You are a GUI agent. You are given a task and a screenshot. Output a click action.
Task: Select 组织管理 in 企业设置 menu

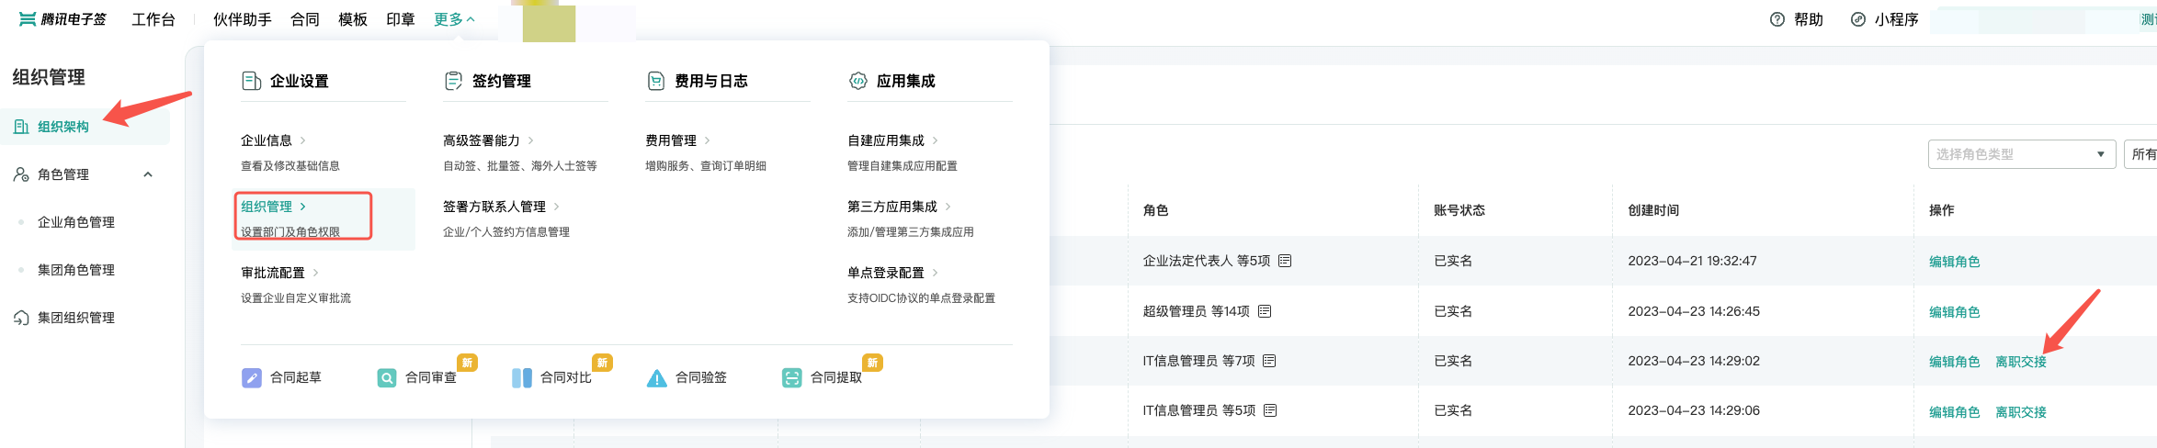pyautogui.click(x=267, y=207)
